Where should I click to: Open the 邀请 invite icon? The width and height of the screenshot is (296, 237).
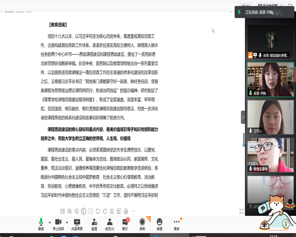(x=94, y=223)
